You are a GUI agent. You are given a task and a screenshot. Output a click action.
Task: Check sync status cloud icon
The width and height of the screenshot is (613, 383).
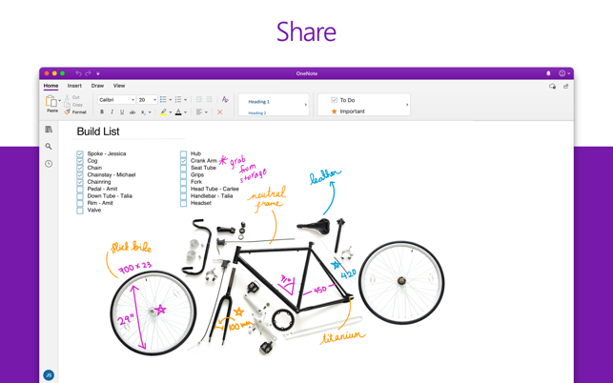552,86
